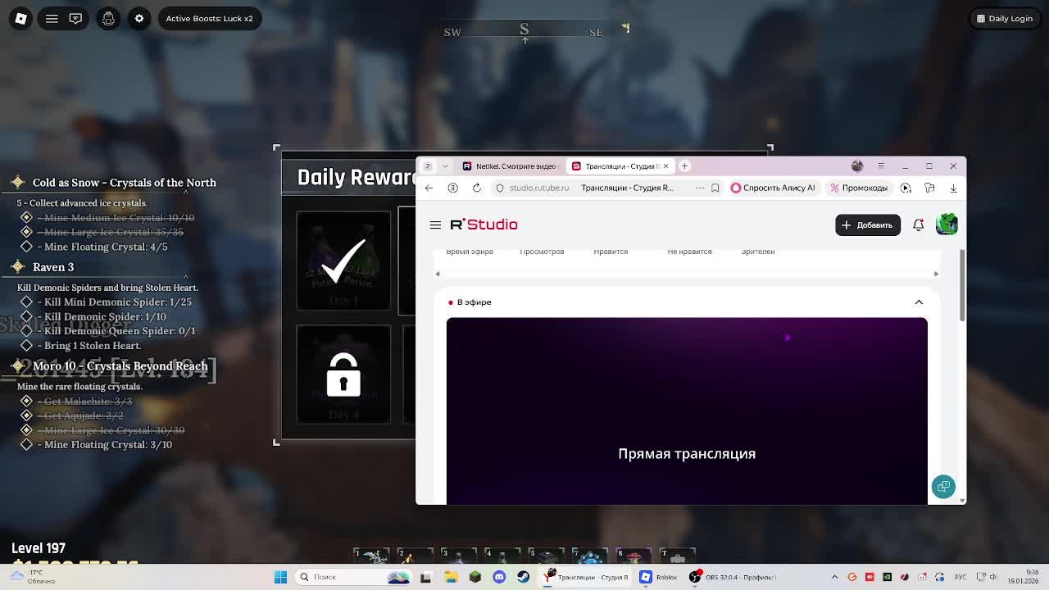The image size is (1049, 590).
Task: Open File Explorer from taskbar
Action: 451,577
